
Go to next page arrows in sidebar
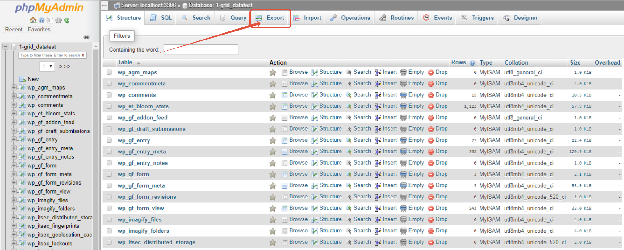point(64,66)
